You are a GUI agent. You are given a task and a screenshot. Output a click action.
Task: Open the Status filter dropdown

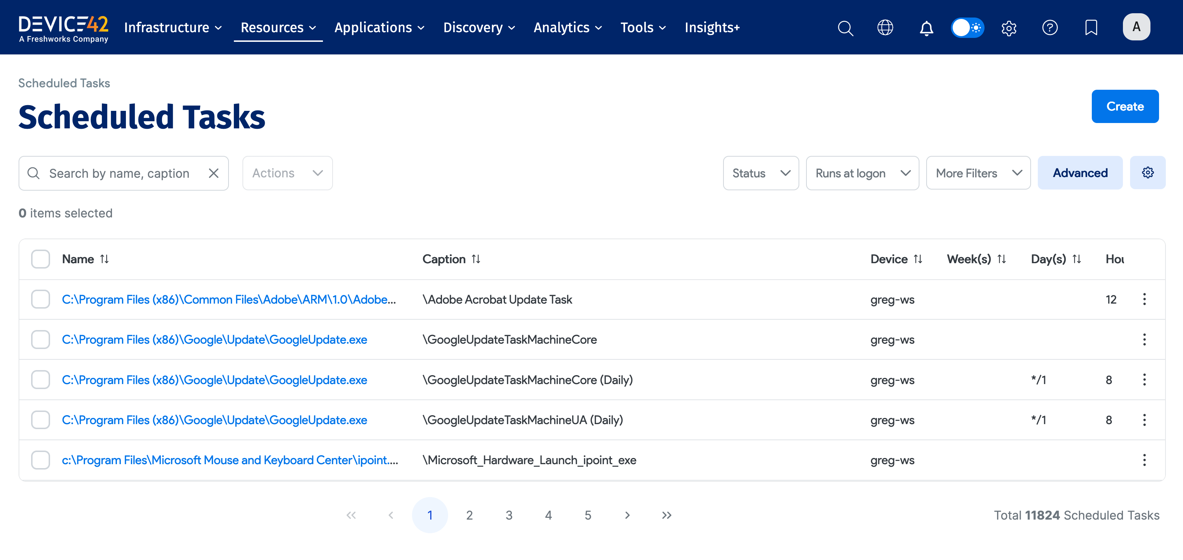point(761,173)
